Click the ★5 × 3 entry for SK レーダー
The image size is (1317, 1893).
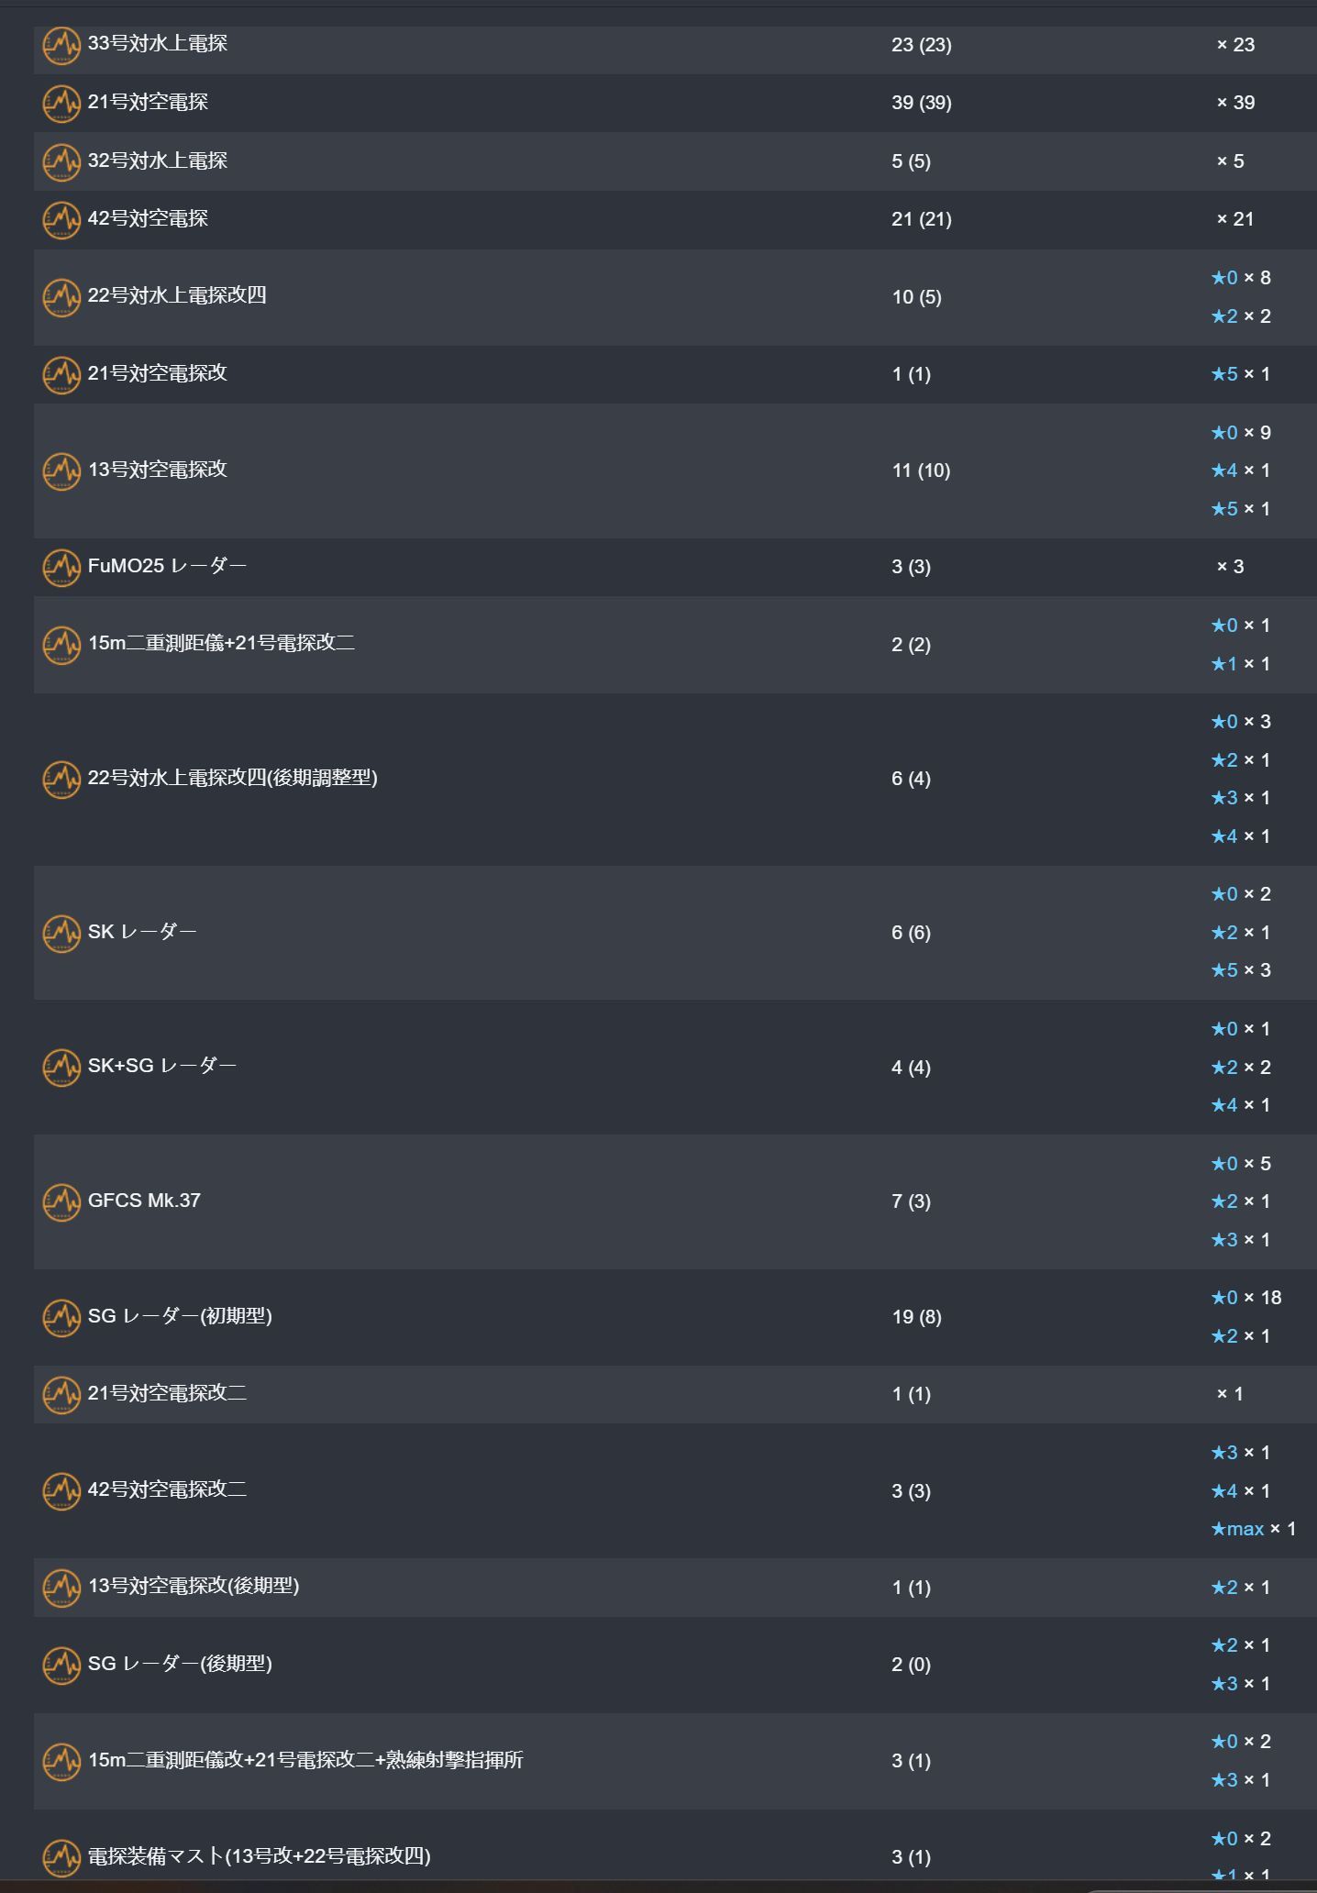coord(1240,970)
